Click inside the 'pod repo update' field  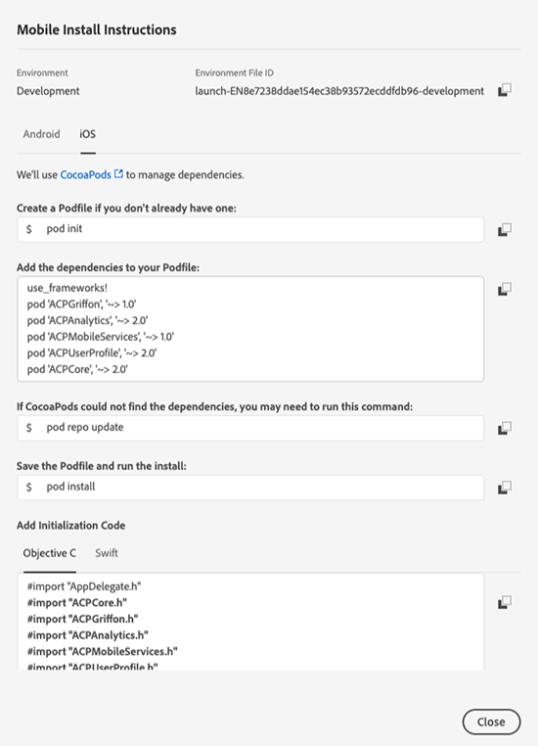[x=250, y=428]
